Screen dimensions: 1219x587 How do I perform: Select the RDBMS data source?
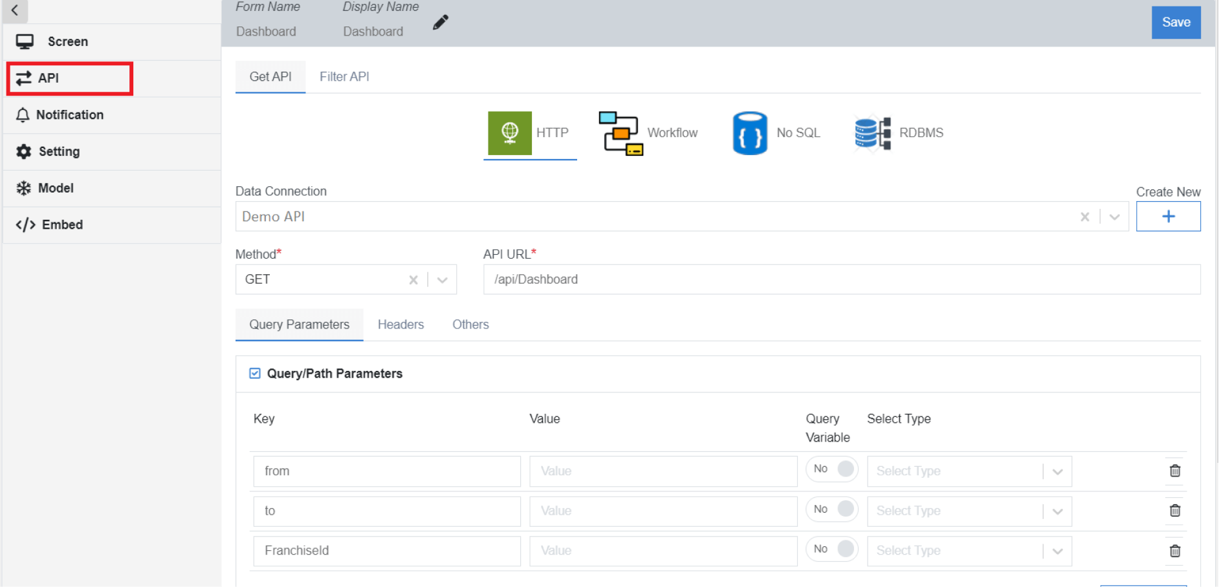tap(870, 133)
